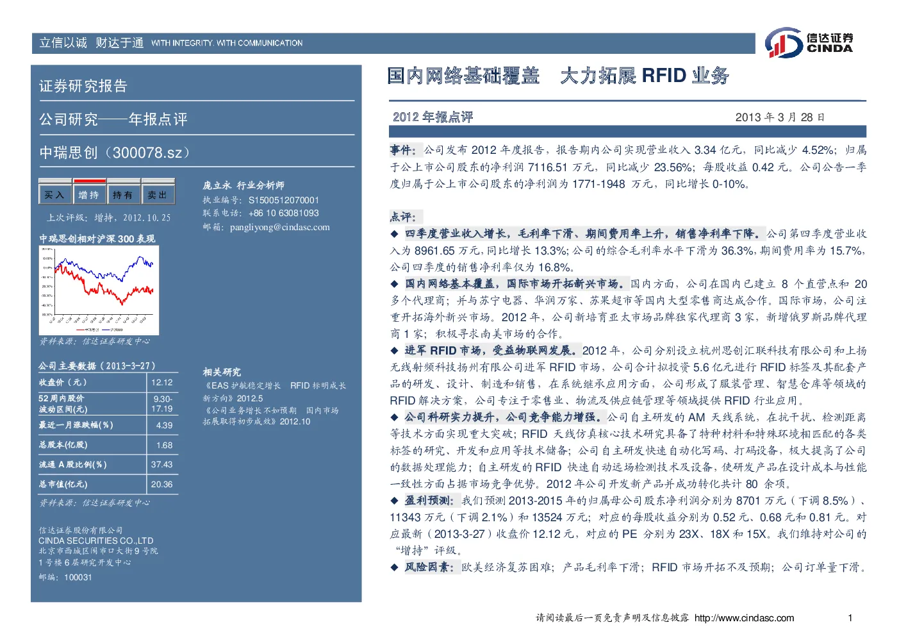Click total share capital value 1.68

click(x=164, y=445)
